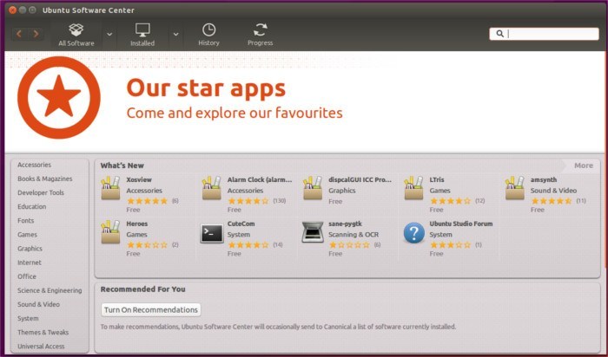Screen dimensions: 608x357
Task: Click Heroes star rating (2)
Action: [147, 245]
